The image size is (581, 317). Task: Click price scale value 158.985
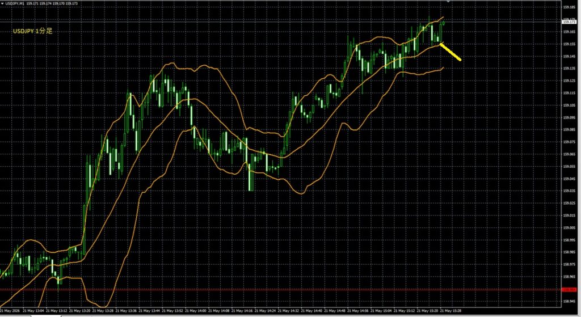tap(569, 252)
